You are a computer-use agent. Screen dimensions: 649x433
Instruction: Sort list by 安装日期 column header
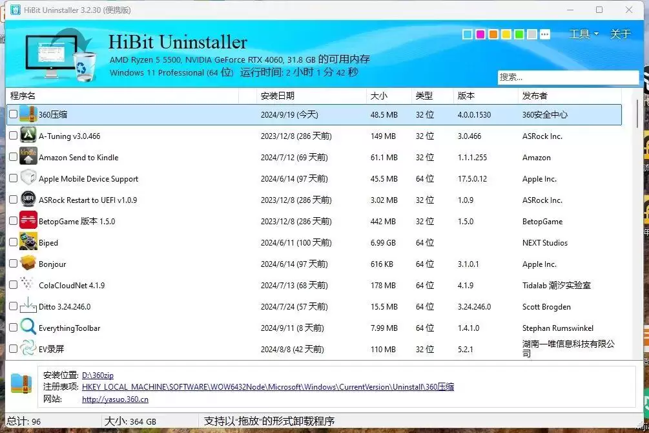click(x=277, y=96)
